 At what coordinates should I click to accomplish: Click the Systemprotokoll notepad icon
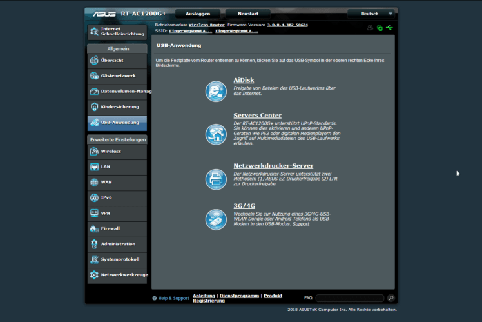click(94, 259)
